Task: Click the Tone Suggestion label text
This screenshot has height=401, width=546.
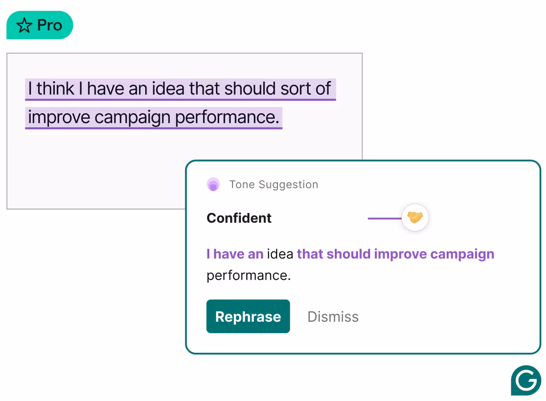Action: pos(274,184)
